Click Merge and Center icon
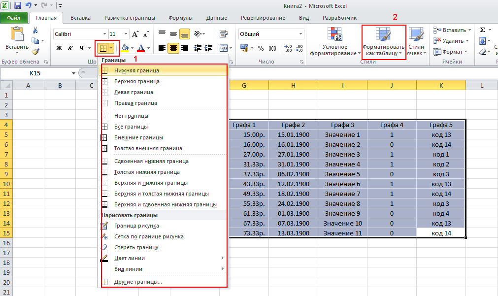The image size is (498, 296). coord(224,48)
